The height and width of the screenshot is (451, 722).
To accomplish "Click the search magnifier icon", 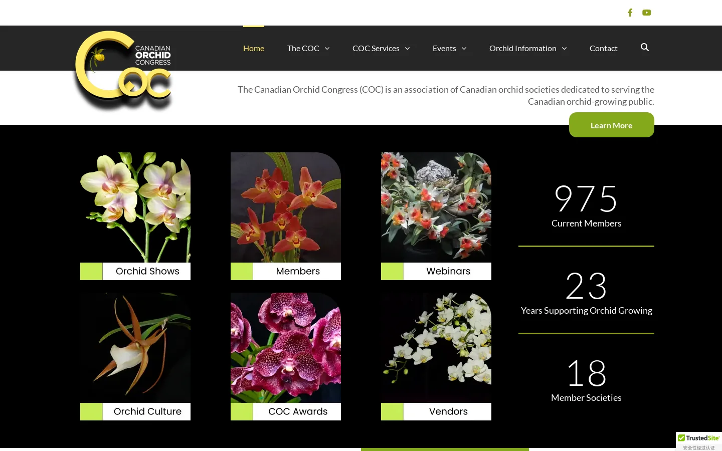I will pyautogui.click(x=645, y=47).
